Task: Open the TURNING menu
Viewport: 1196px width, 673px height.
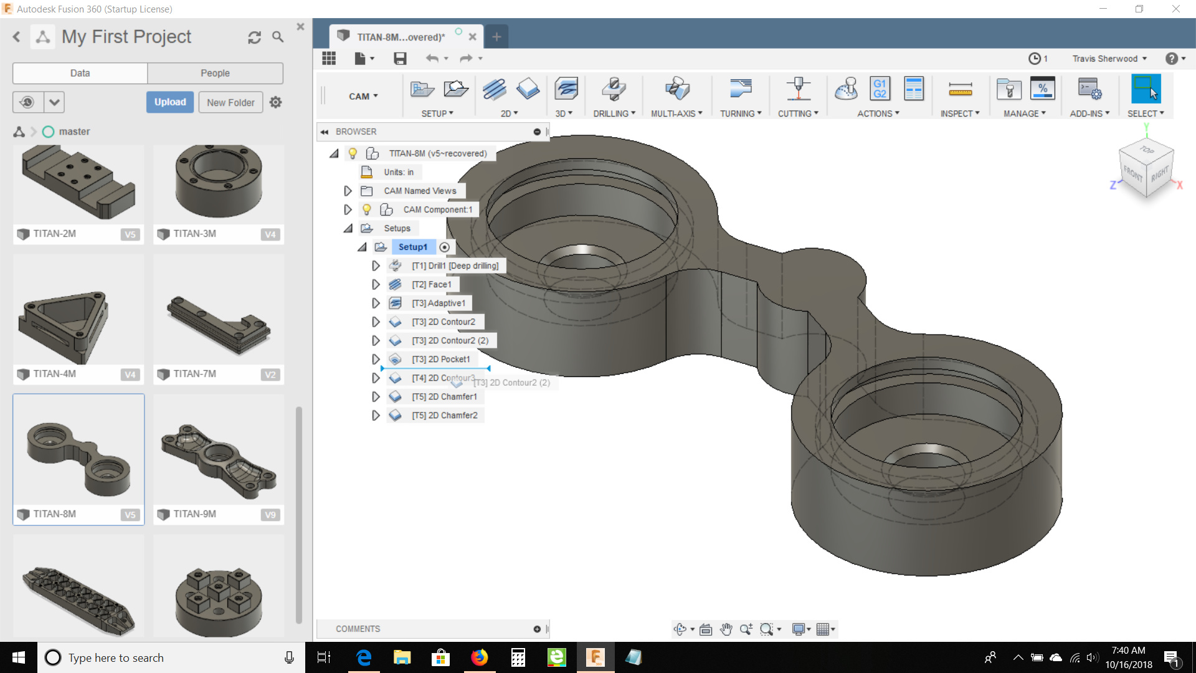Action: tap(741, 113)
